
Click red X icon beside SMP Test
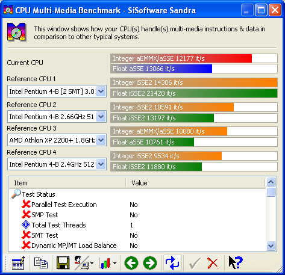coord(26,214)
